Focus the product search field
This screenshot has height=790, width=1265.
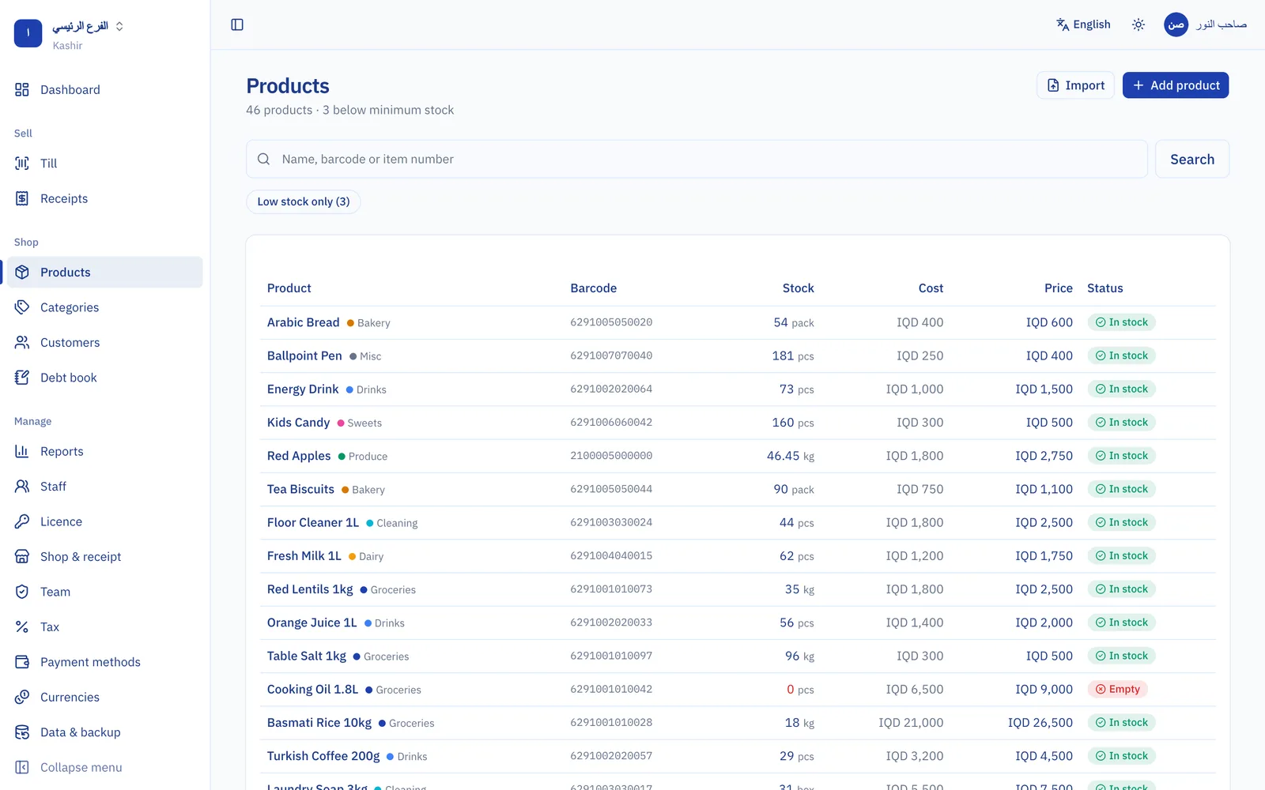point(697,159)
